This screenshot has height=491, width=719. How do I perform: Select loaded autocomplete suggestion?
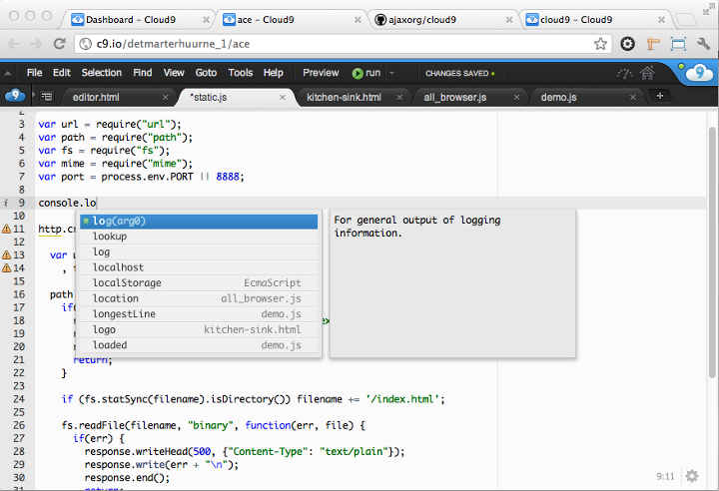(x=199, y=345)
